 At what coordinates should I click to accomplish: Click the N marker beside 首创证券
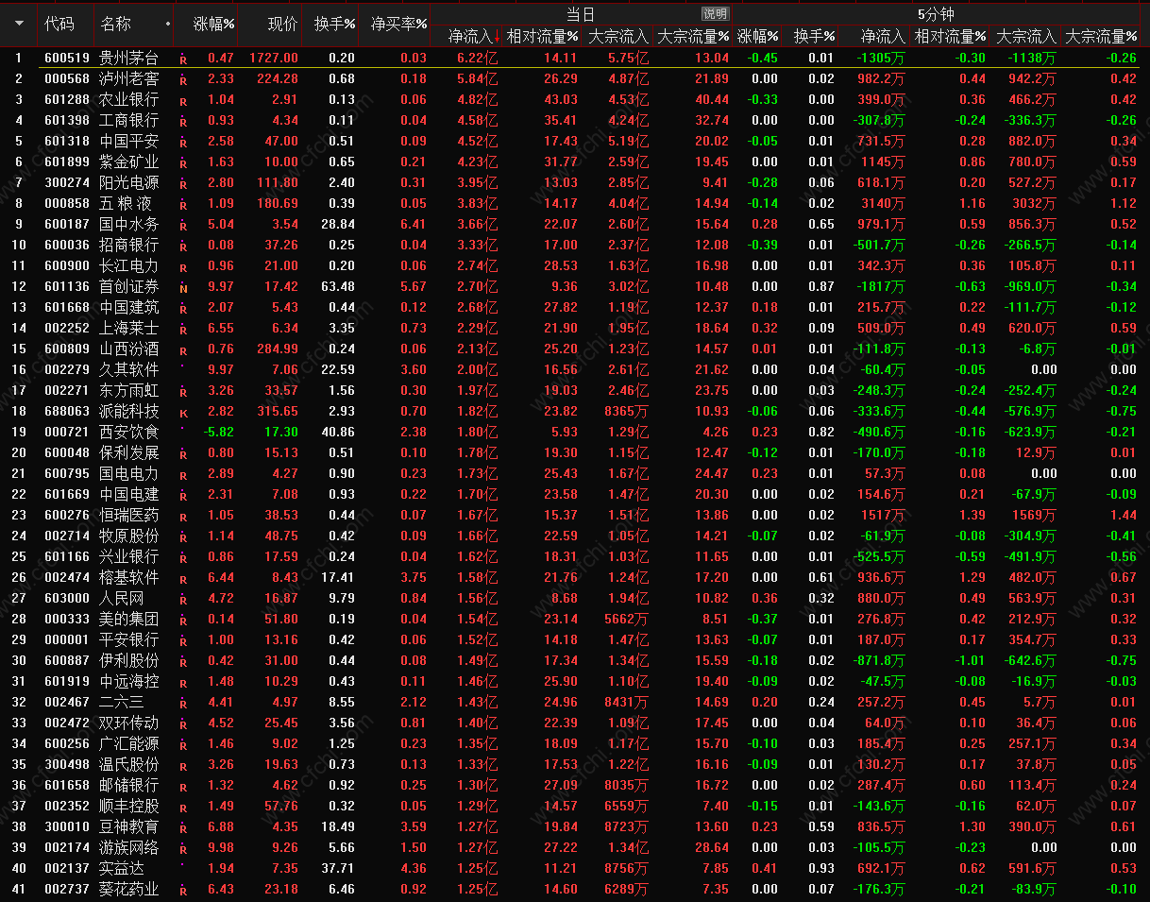click(183, 287)
